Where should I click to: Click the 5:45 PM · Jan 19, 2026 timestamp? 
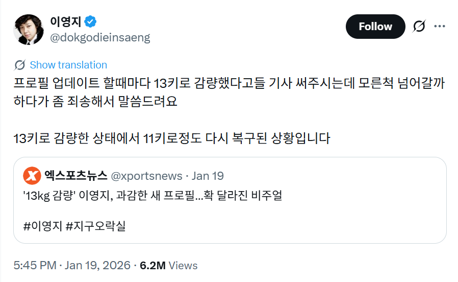[71, 266]
